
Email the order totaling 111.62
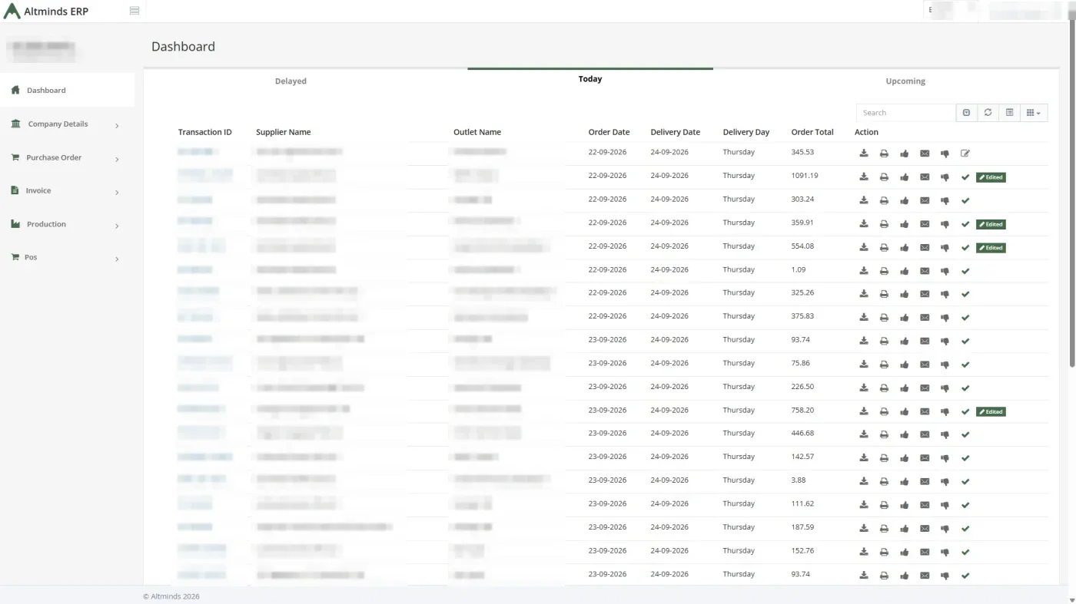(925, 505)
